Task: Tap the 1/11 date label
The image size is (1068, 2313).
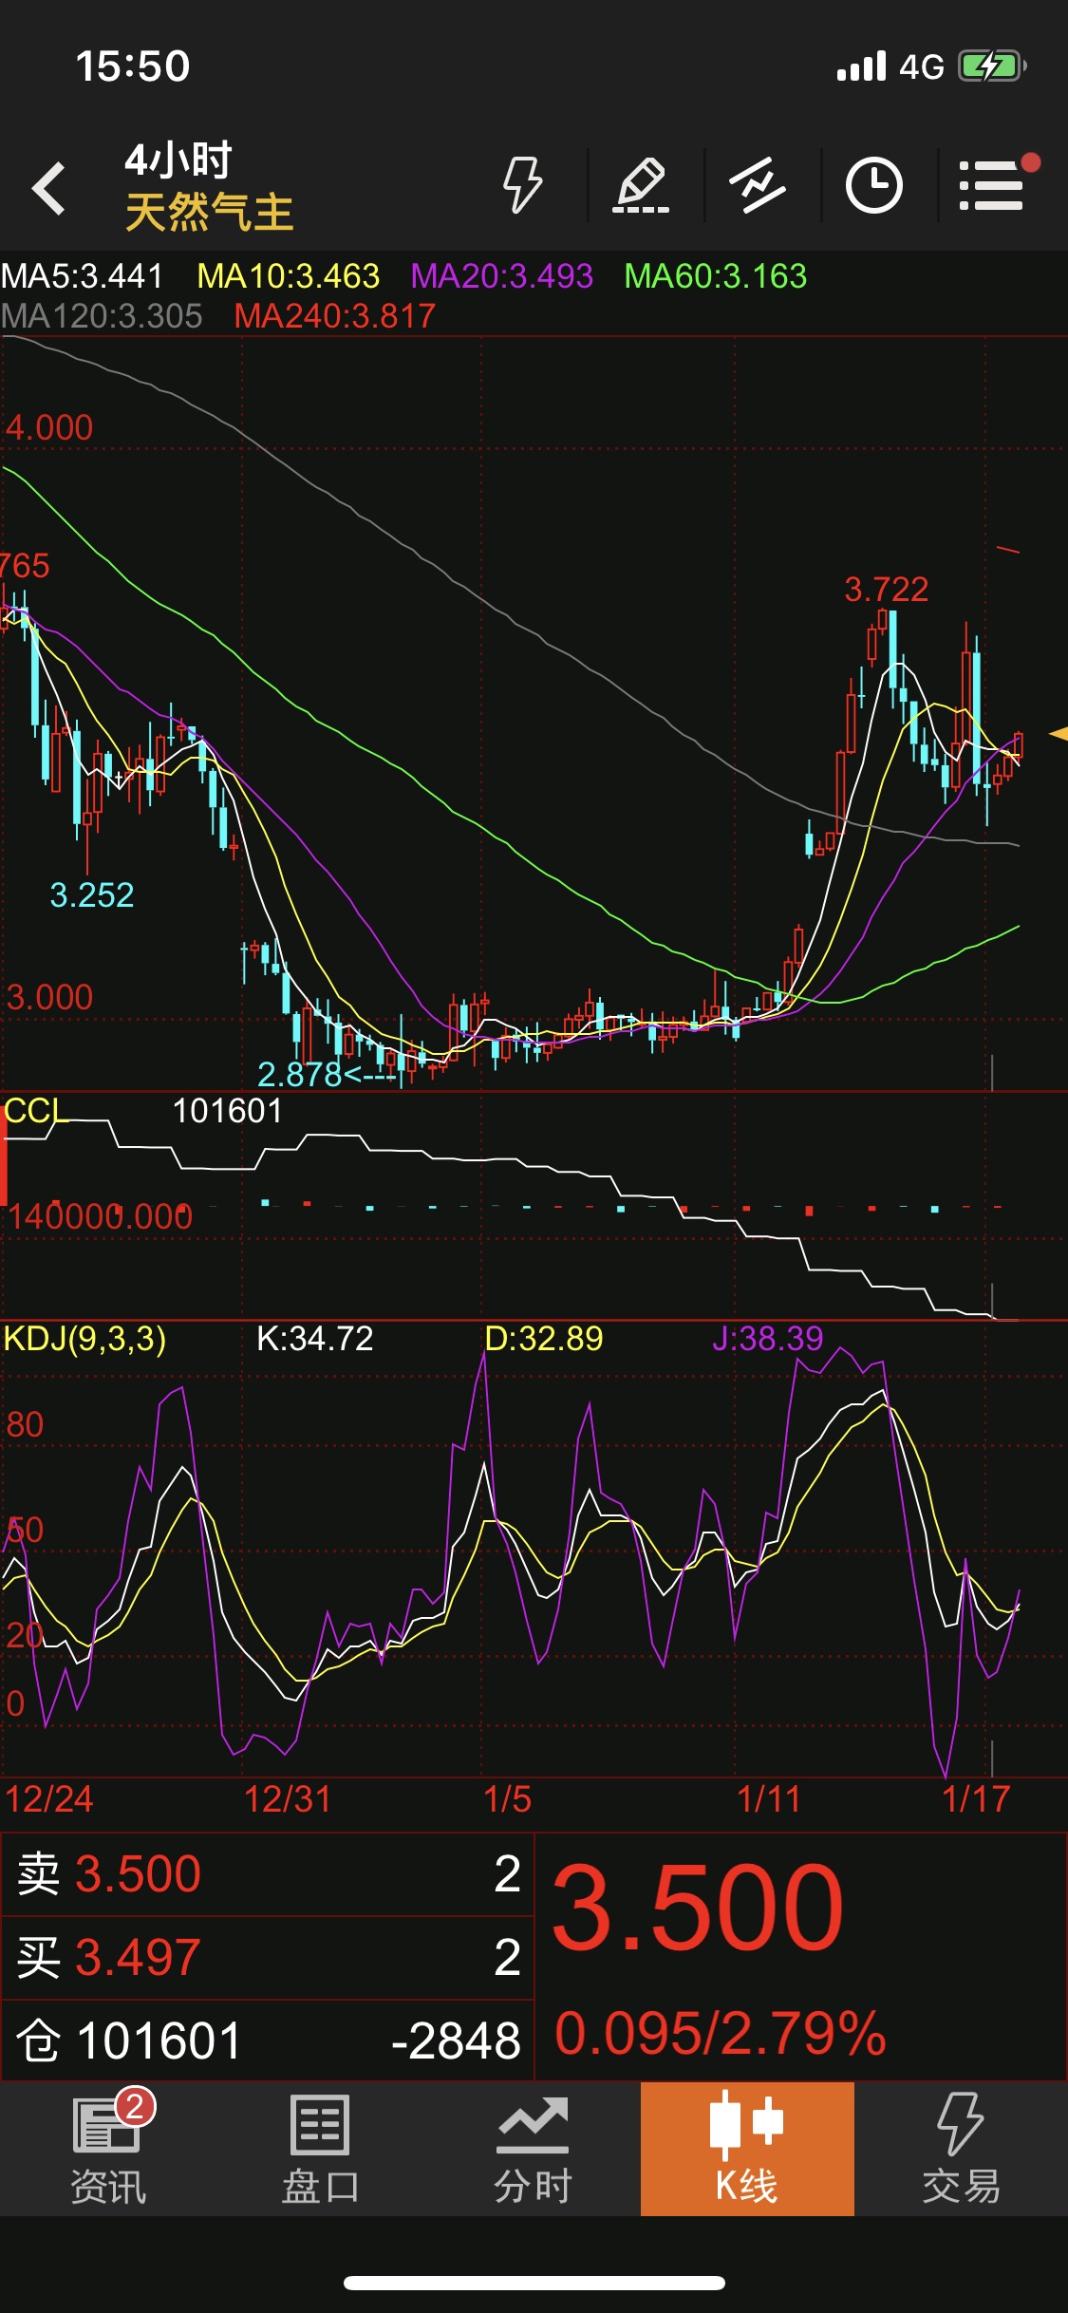Action: pyautogui.click(x=769, y=1799)
